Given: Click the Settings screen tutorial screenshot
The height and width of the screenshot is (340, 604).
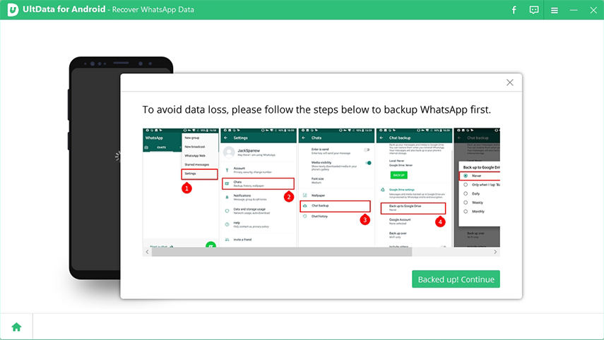Looking at the screenshot, I should coord(259,188).
